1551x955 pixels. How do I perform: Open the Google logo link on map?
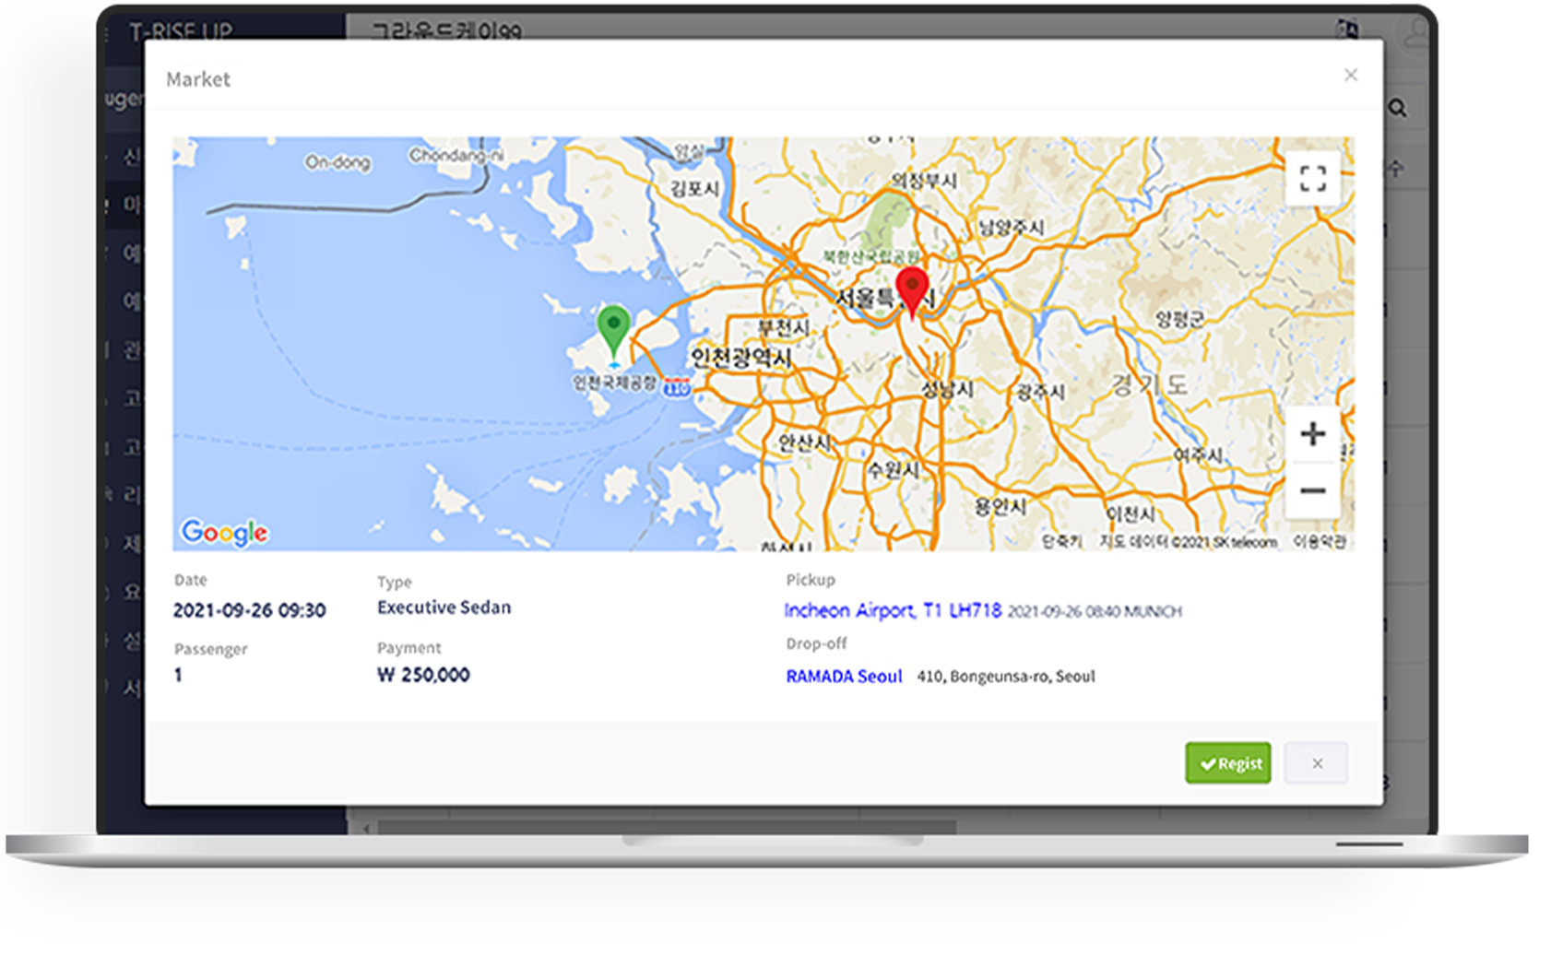tap(224, 532)
